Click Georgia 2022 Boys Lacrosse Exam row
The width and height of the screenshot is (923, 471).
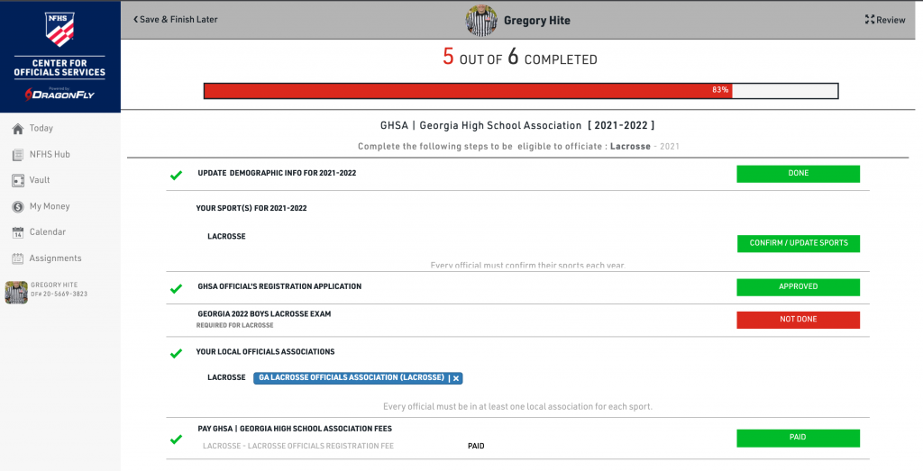click(x=517, y=320)
